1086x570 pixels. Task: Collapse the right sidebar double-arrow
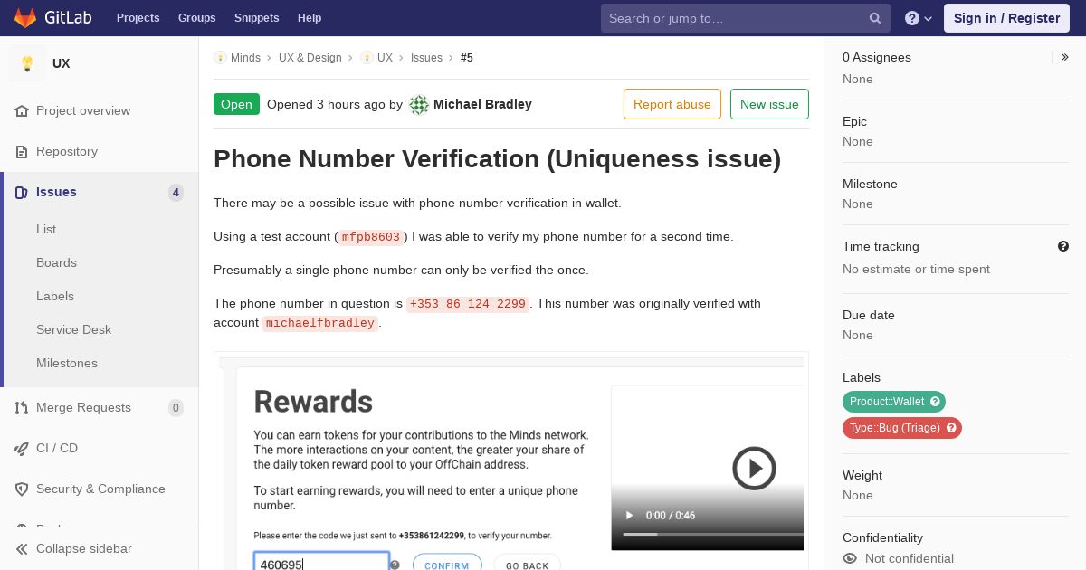point(1065,57)
